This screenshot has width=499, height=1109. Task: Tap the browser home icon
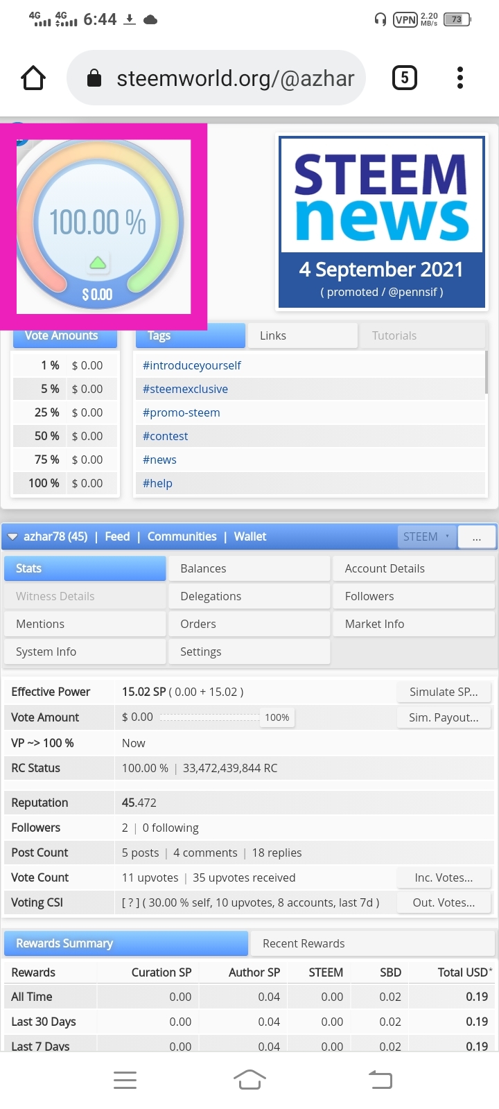pyautogui.click(x=33, y=78)
